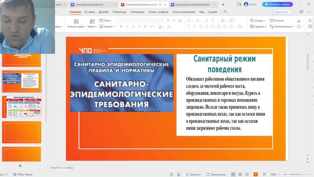Open the Рецензирование ribbon tab
This screenshot has width=314, height=177.
point(184,12)
